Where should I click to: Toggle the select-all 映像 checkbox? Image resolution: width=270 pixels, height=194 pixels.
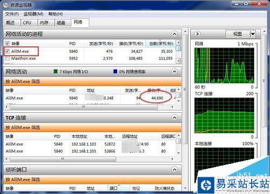[x=7, y=44]
